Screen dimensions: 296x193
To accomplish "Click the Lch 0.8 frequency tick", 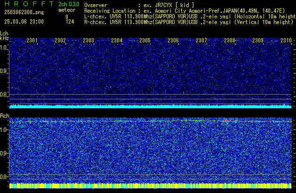I will [3, 95].
